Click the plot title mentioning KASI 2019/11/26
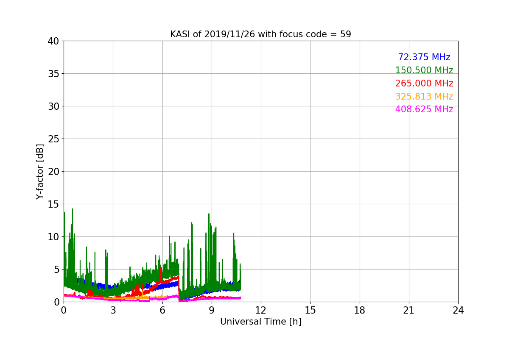 pyautogui.click(x=260, y=34)
